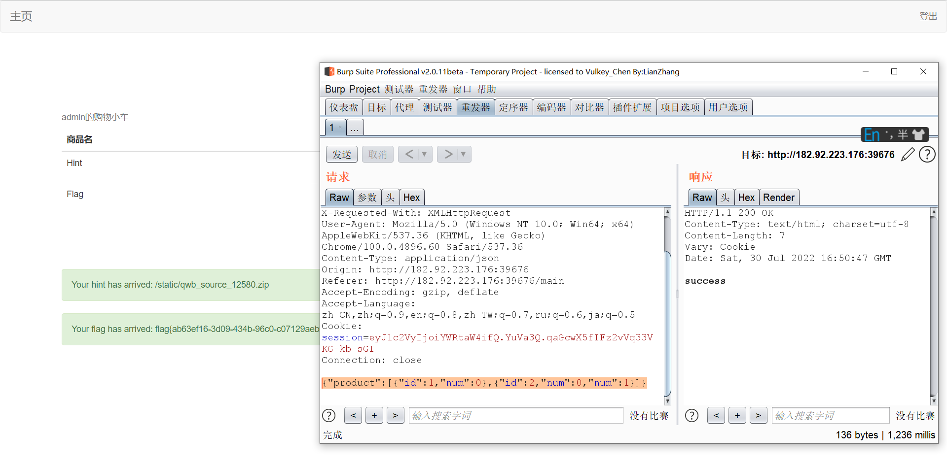The image size is (947, 464).
Task: Select repeater tab 1
Action: click(332, 128)
